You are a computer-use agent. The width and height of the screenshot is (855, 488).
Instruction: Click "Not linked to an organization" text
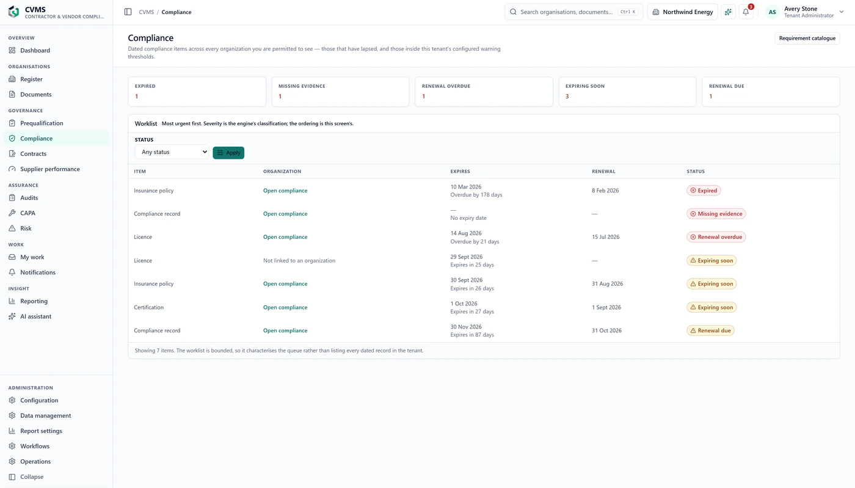point(299,261)
